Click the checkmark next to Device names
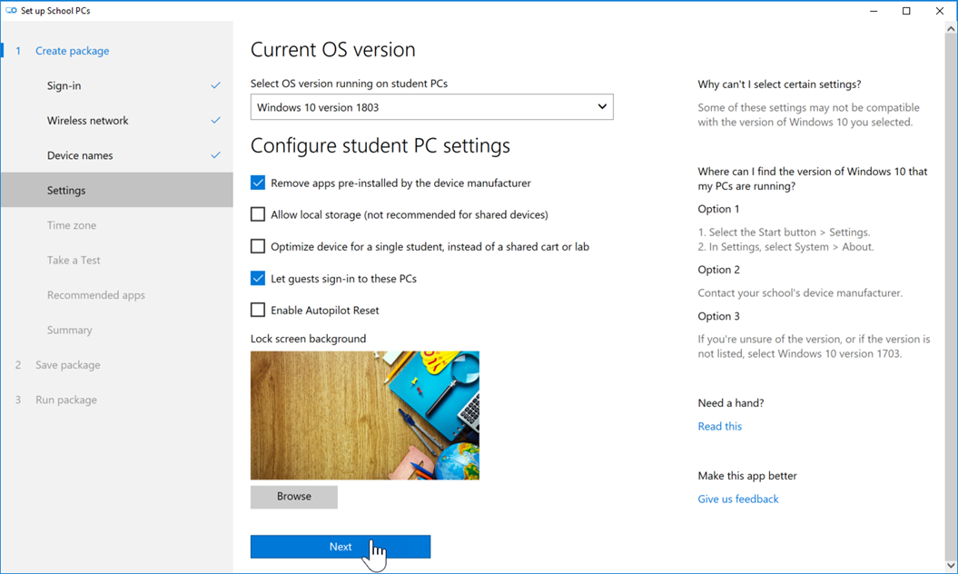The height and width of the screenshot is (574, 958). coord(215,155)
